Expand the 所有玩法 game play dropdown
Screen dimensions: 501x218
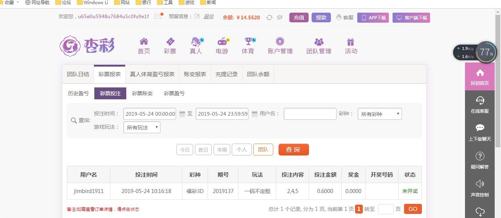(141, 127)
